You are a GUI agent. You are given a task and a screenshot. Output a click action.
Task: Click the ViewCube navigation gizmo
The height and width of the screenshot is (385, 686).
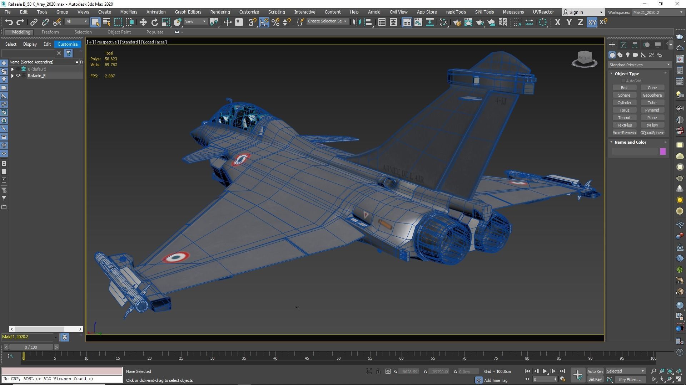pos(585,59)
